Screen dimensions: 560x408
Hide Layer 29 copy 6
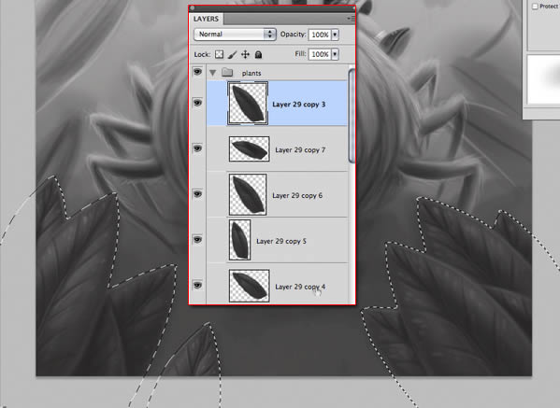coord(197,194)
